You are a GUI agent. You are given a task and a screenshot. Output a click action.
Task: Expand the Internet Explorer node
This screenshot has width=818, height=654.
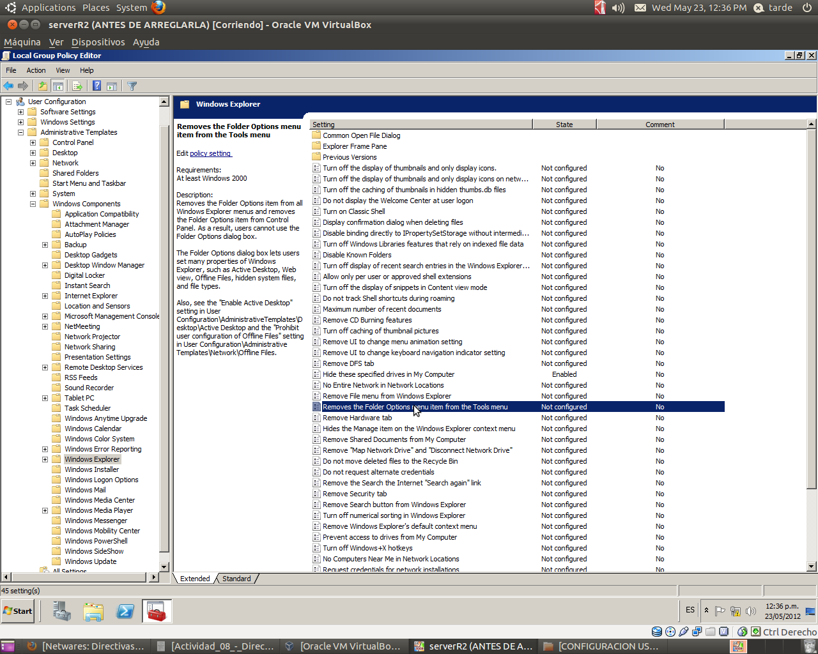(45, 296)
